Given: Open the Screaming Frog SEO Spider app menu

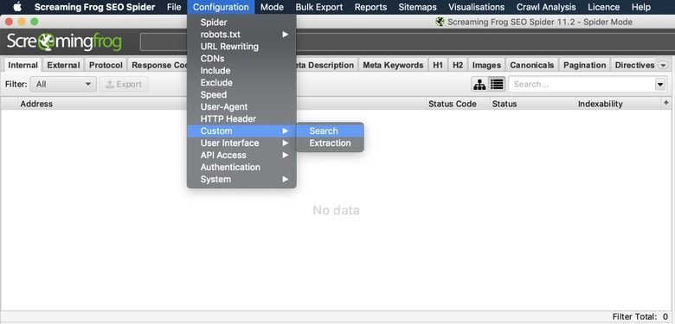Looking at the screenshot, I should (94, 7).
